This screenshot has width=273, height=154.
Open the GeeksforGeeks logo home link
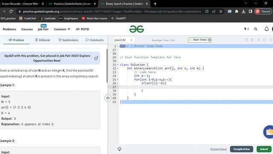coord(136,29)
